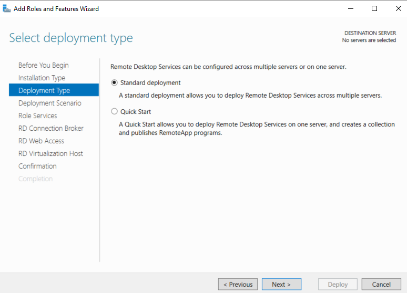Choose the Quick Start radio option
This screenshot has width=407, height=293.
pyautogui.click(x=114, y=111)
